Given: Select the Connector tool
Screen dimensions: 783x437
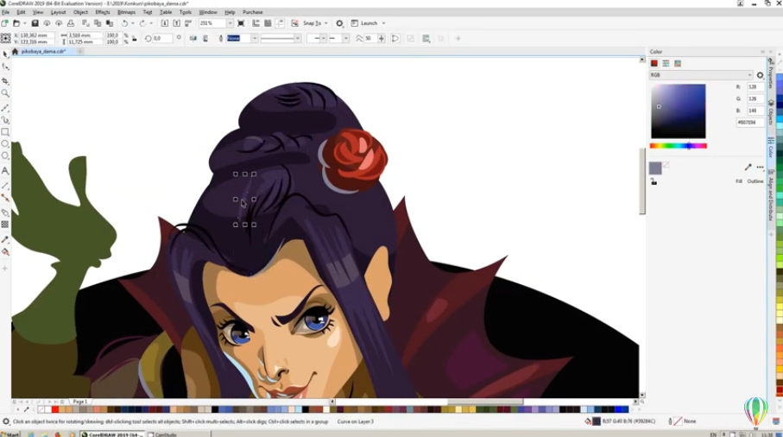Looking at the screenshot, I should point(5,199).
